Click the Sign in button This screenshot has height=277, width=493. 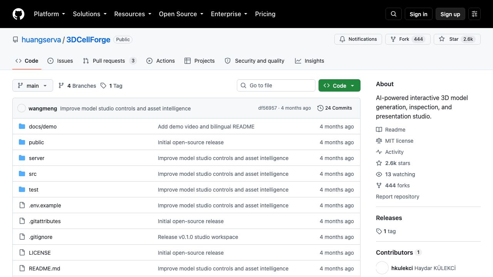419,14
